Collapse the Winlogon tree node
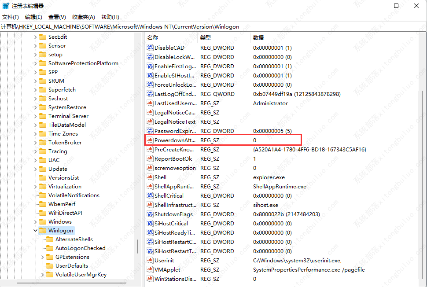Image resolution: width=427 pixels, height=287 pixels. point(36,230)
